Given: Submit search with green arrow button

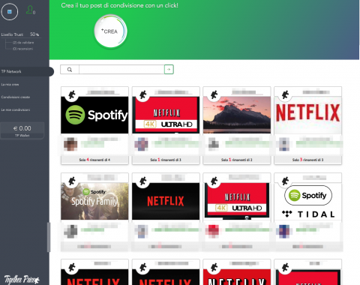Looking at the screenshot, I should [x=169, y=70].
